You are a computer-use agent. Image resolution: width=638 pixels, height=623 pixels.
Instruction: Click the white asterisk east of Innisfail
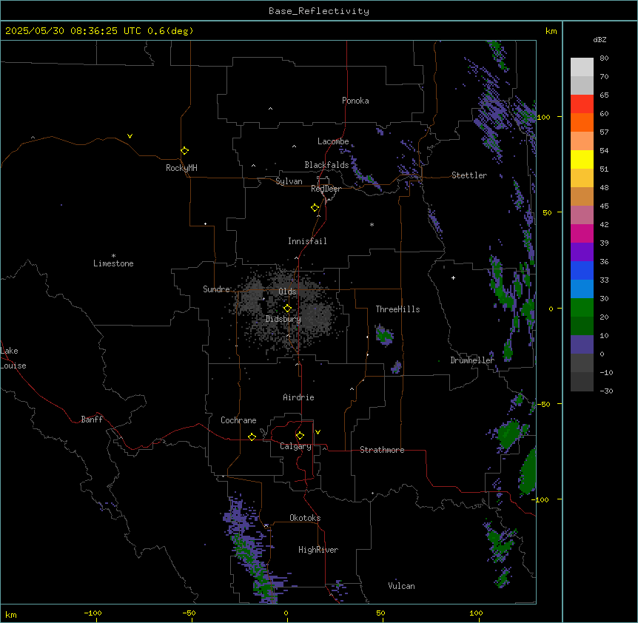point(372,224)
